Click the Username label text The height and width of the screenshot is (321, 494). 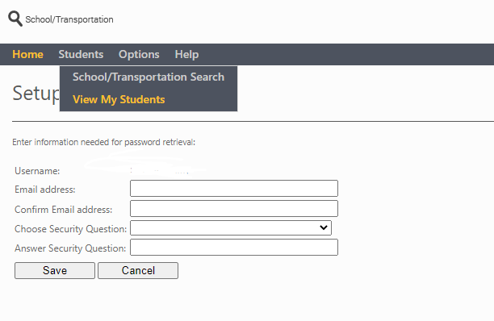click(37, 171)
